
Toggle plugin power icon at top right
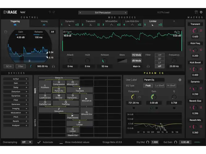coord(201,12)
